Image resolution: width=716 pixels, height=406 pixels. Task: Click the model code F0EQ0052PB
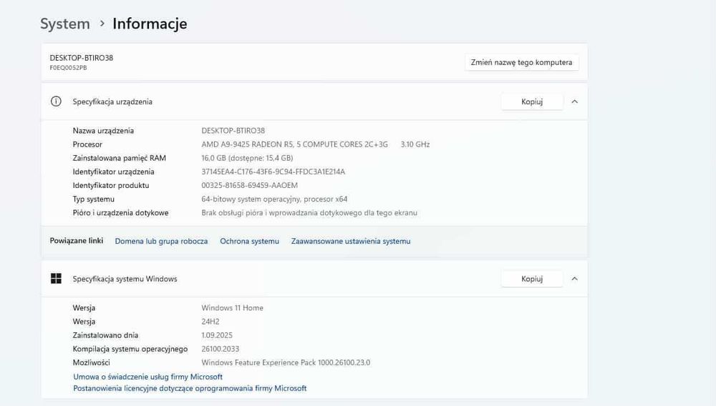(x=68, y=68)
